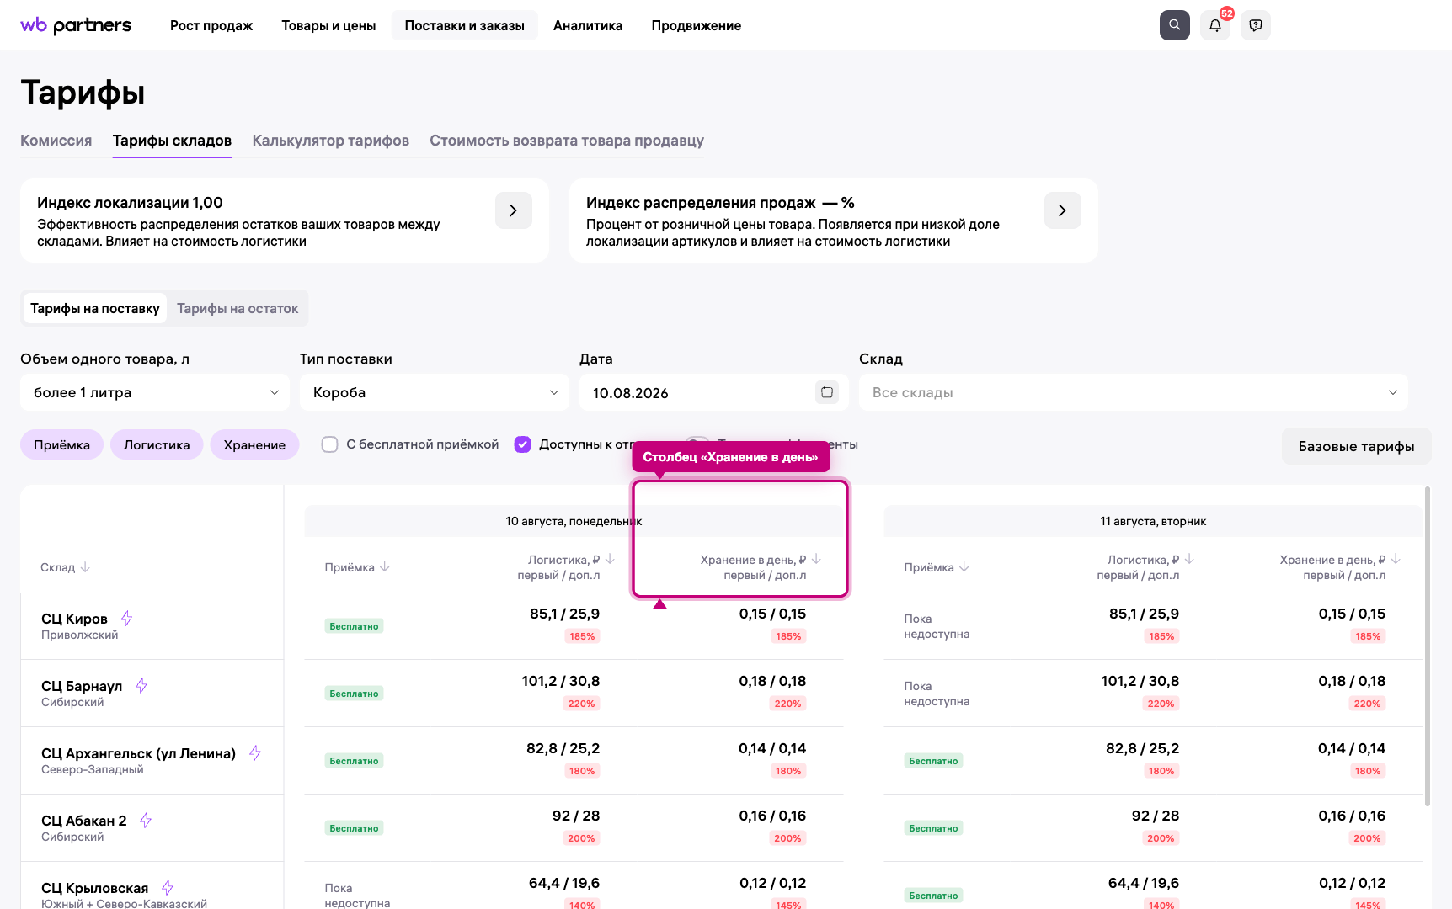Click the Дата field 10.08.2026

tap(714, 392)
